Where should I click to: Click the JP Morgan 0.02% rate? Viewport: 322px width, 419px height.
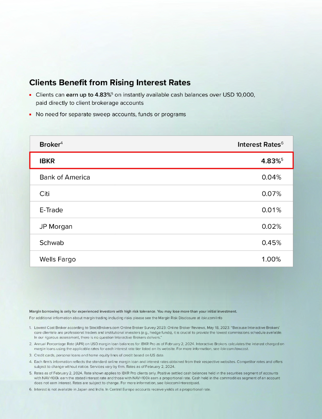pyautogui.click(x=272, y=226)
